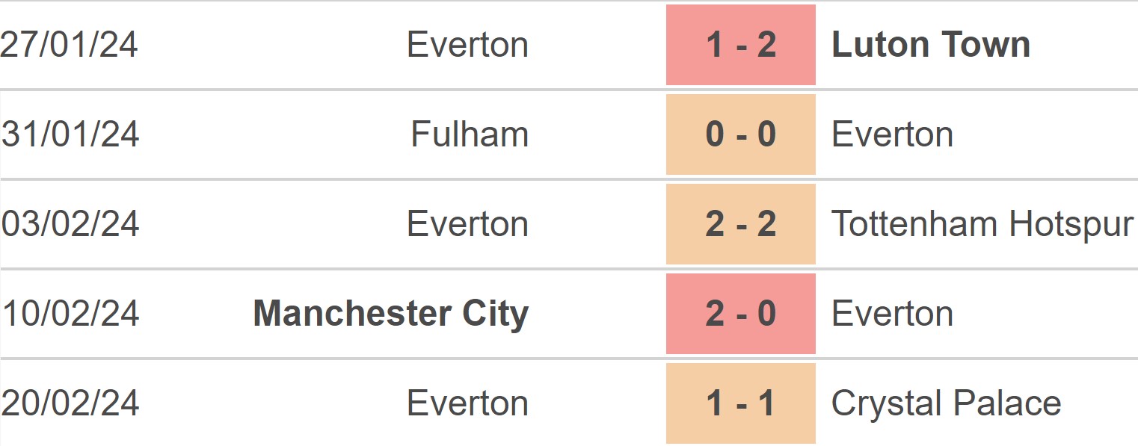Select Everton in the Manchester City row
Viewport: 1138px width, 446px height.
click(893, 314)
